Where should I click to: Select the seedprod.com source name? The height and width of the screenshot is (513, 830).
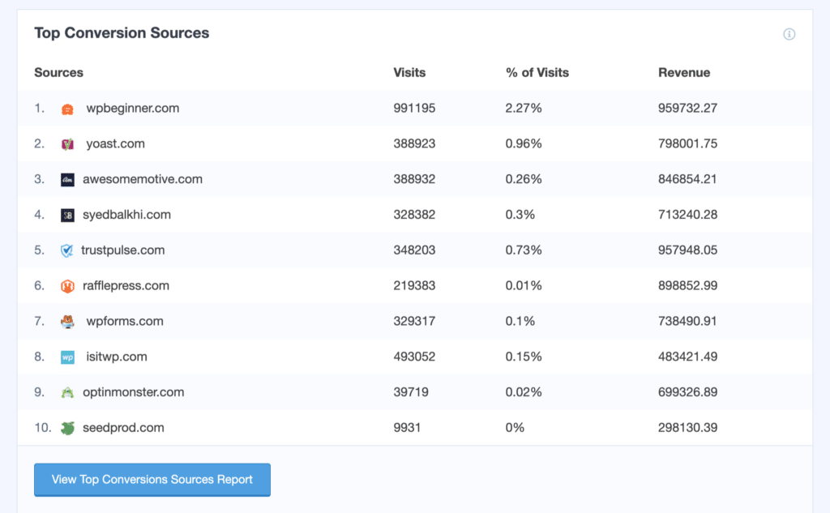tap(123, 428)
